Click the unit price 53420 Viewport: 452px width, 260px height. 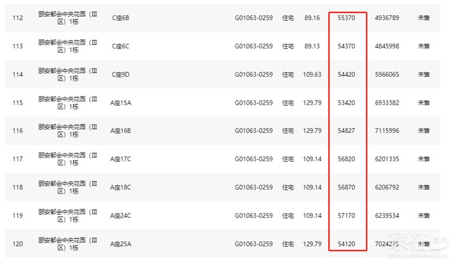(x=347, y=103)
